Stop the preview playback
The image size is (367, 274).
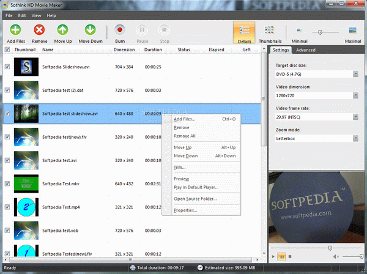[290, 257]
